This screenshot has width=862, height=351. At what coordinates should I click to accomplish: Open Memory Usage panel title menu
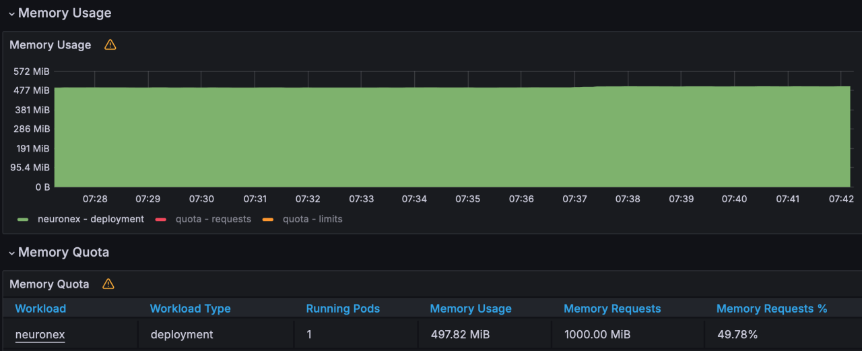click(x=51, y=45)
